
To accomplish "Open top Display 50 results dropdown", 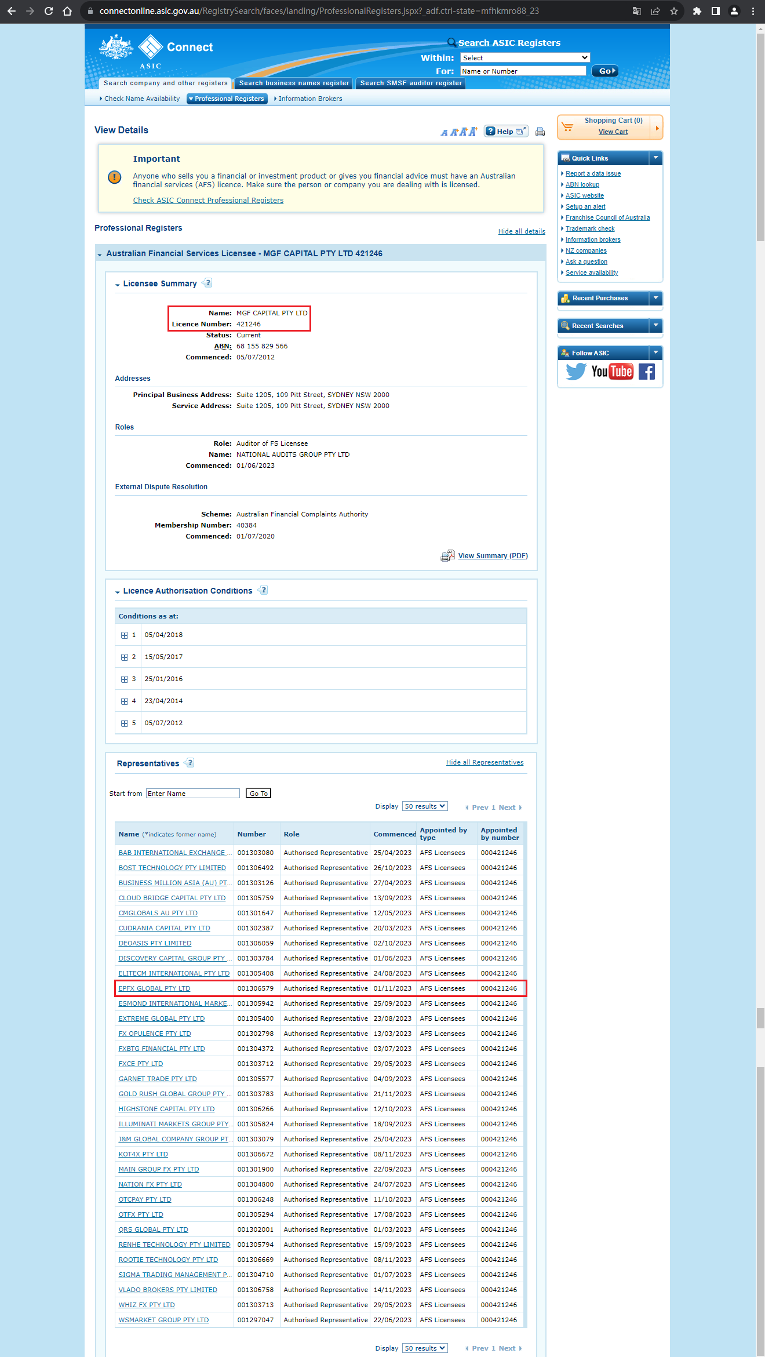I will (x=425, y=806).
